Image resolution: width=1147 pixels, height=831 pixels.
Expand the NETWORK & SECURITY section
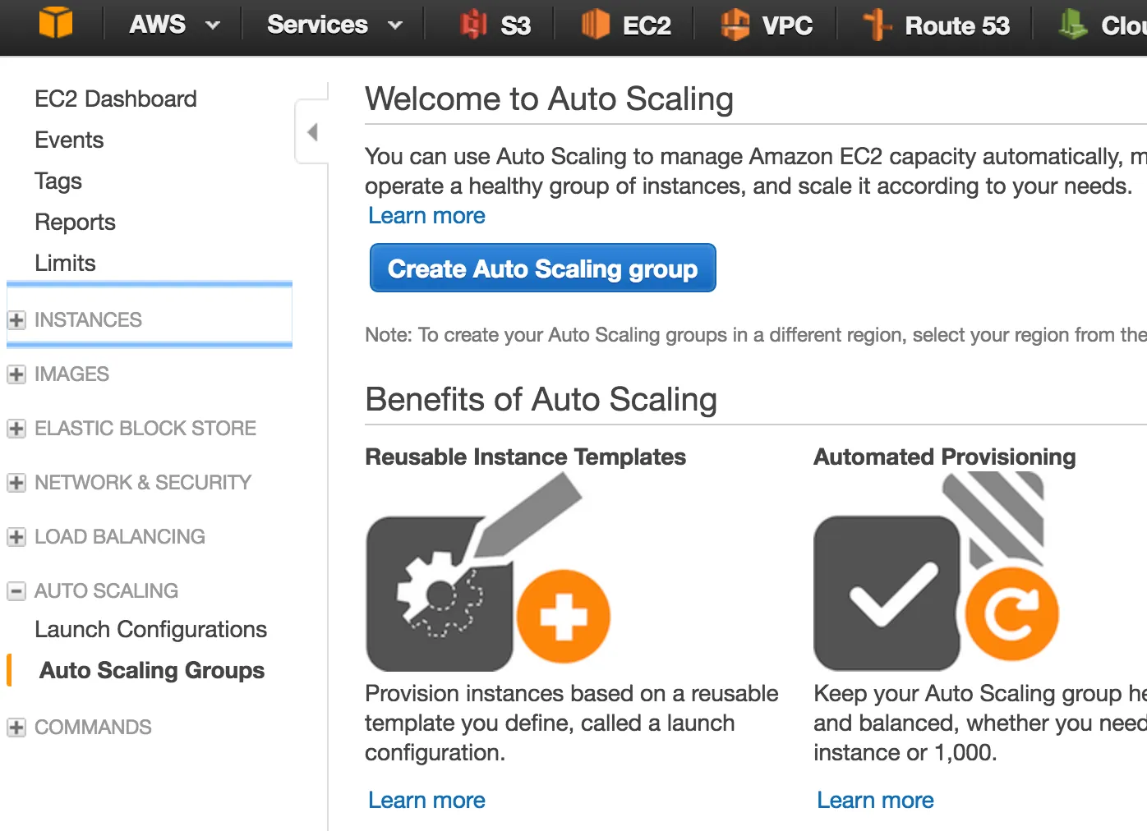[16, 483]
